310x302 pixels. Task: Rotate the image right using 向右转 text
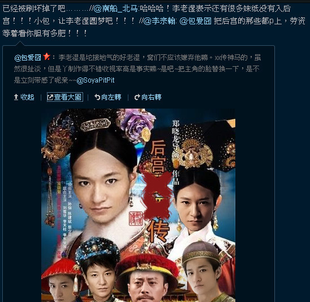[x=152, y=97]
